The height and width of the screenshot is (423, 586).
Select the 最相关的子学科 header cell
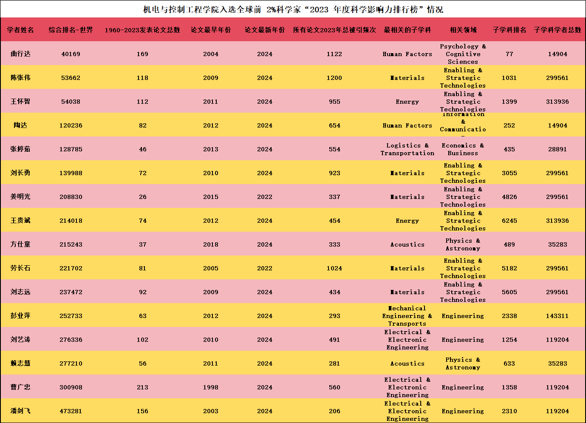tap(407, 30)
